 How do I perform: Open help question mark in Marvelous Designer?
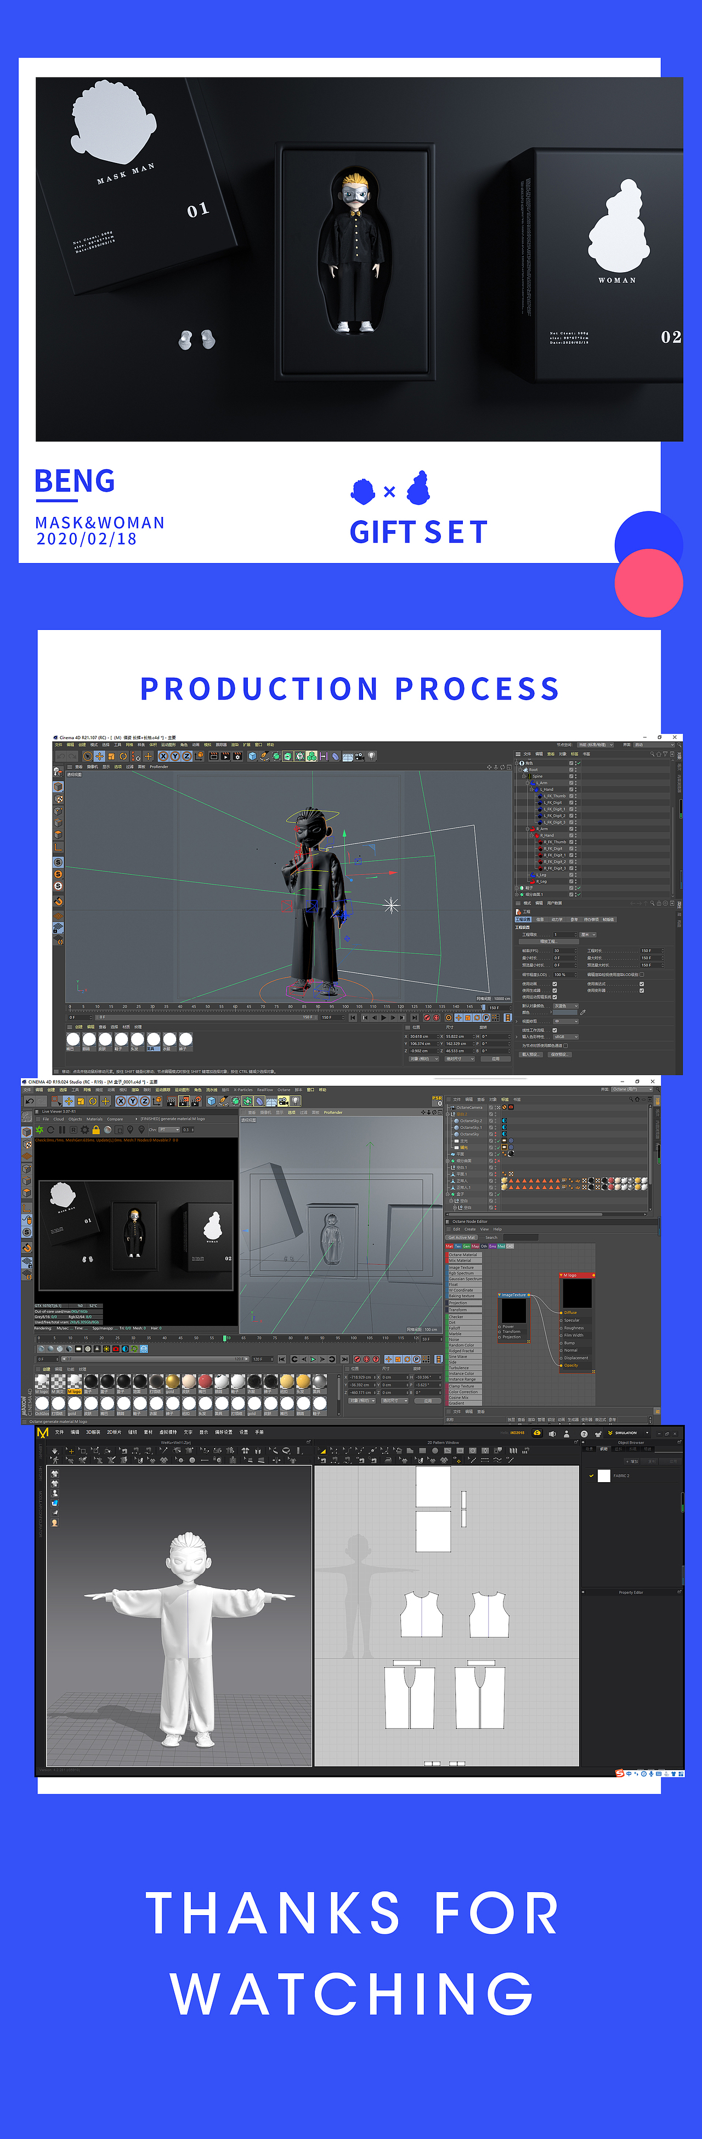[584, 1433]
